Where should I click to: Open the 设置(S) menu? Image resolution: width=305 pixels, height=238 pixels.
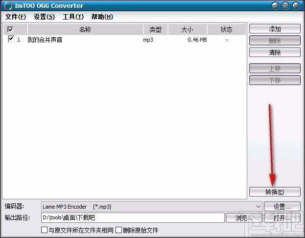pyautogui.click(x=44, y=17)
